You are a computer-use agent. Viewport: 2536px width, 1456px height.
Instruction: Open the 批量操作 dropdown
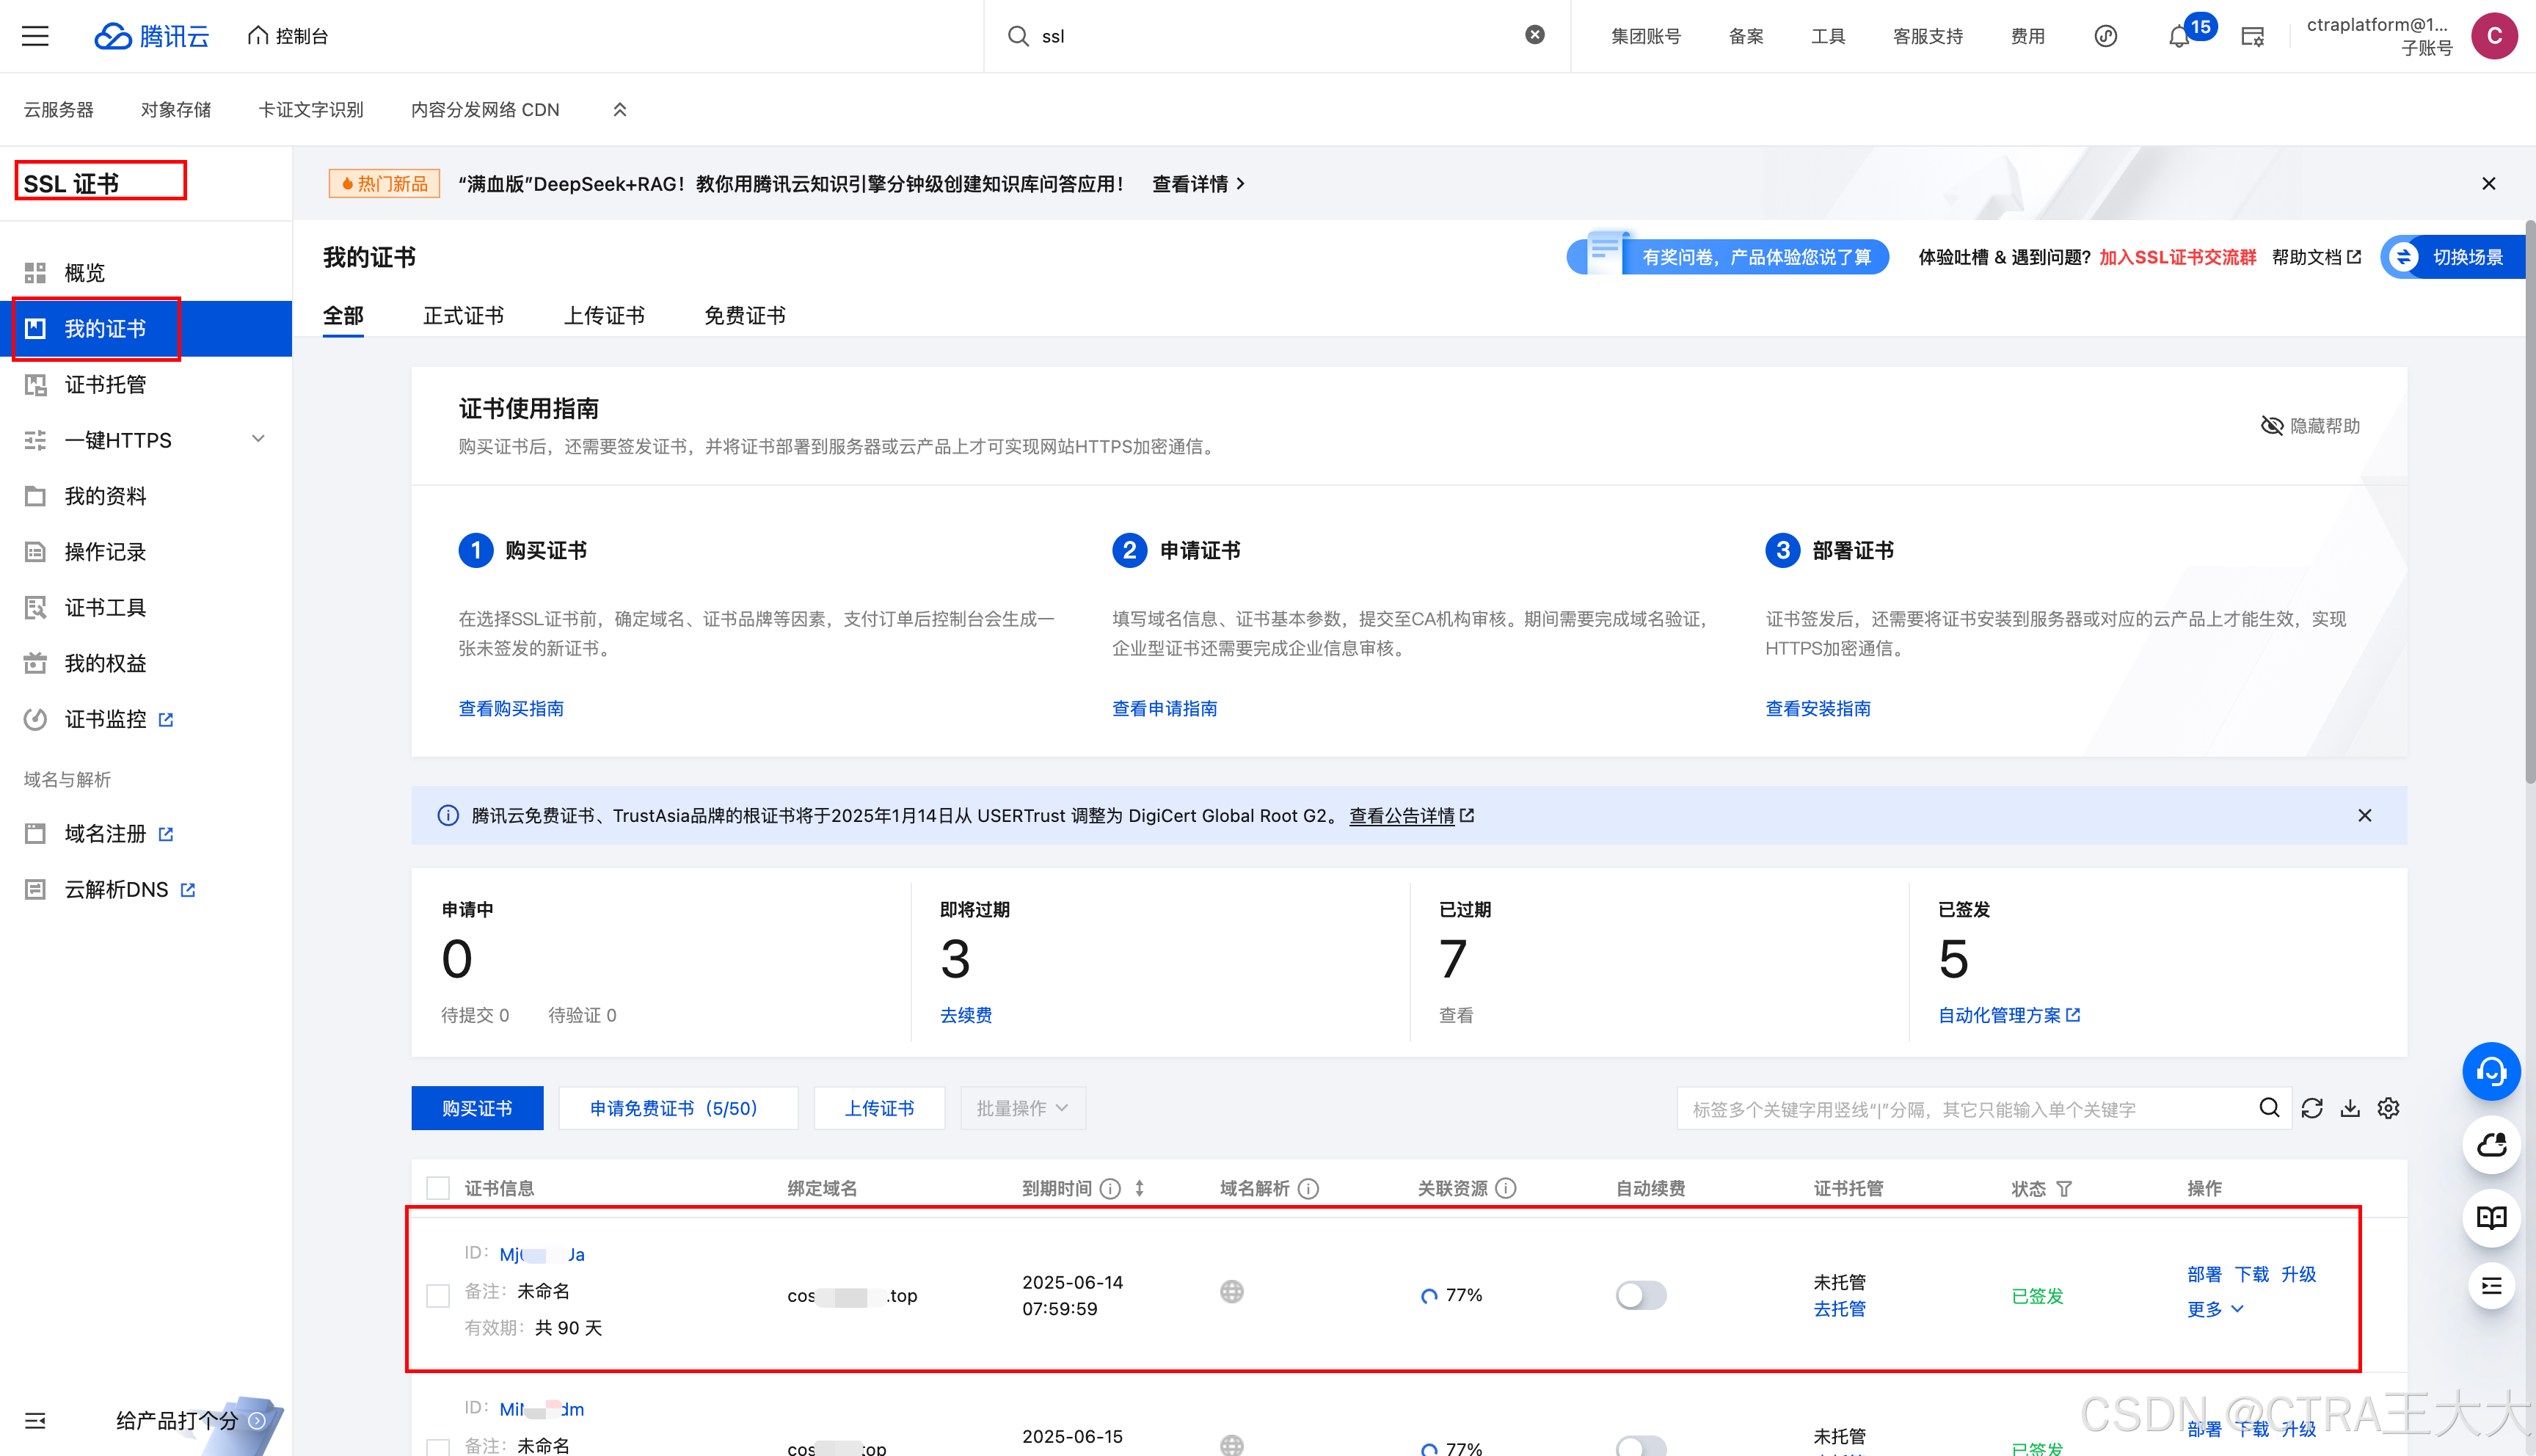click(1021, 1108)
